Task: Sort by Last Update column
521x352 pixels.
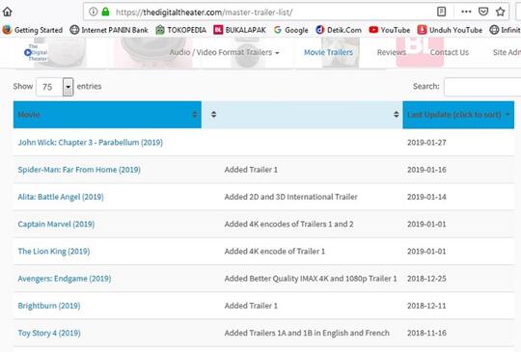Action: pyautogui.click(x=458, y=115)
